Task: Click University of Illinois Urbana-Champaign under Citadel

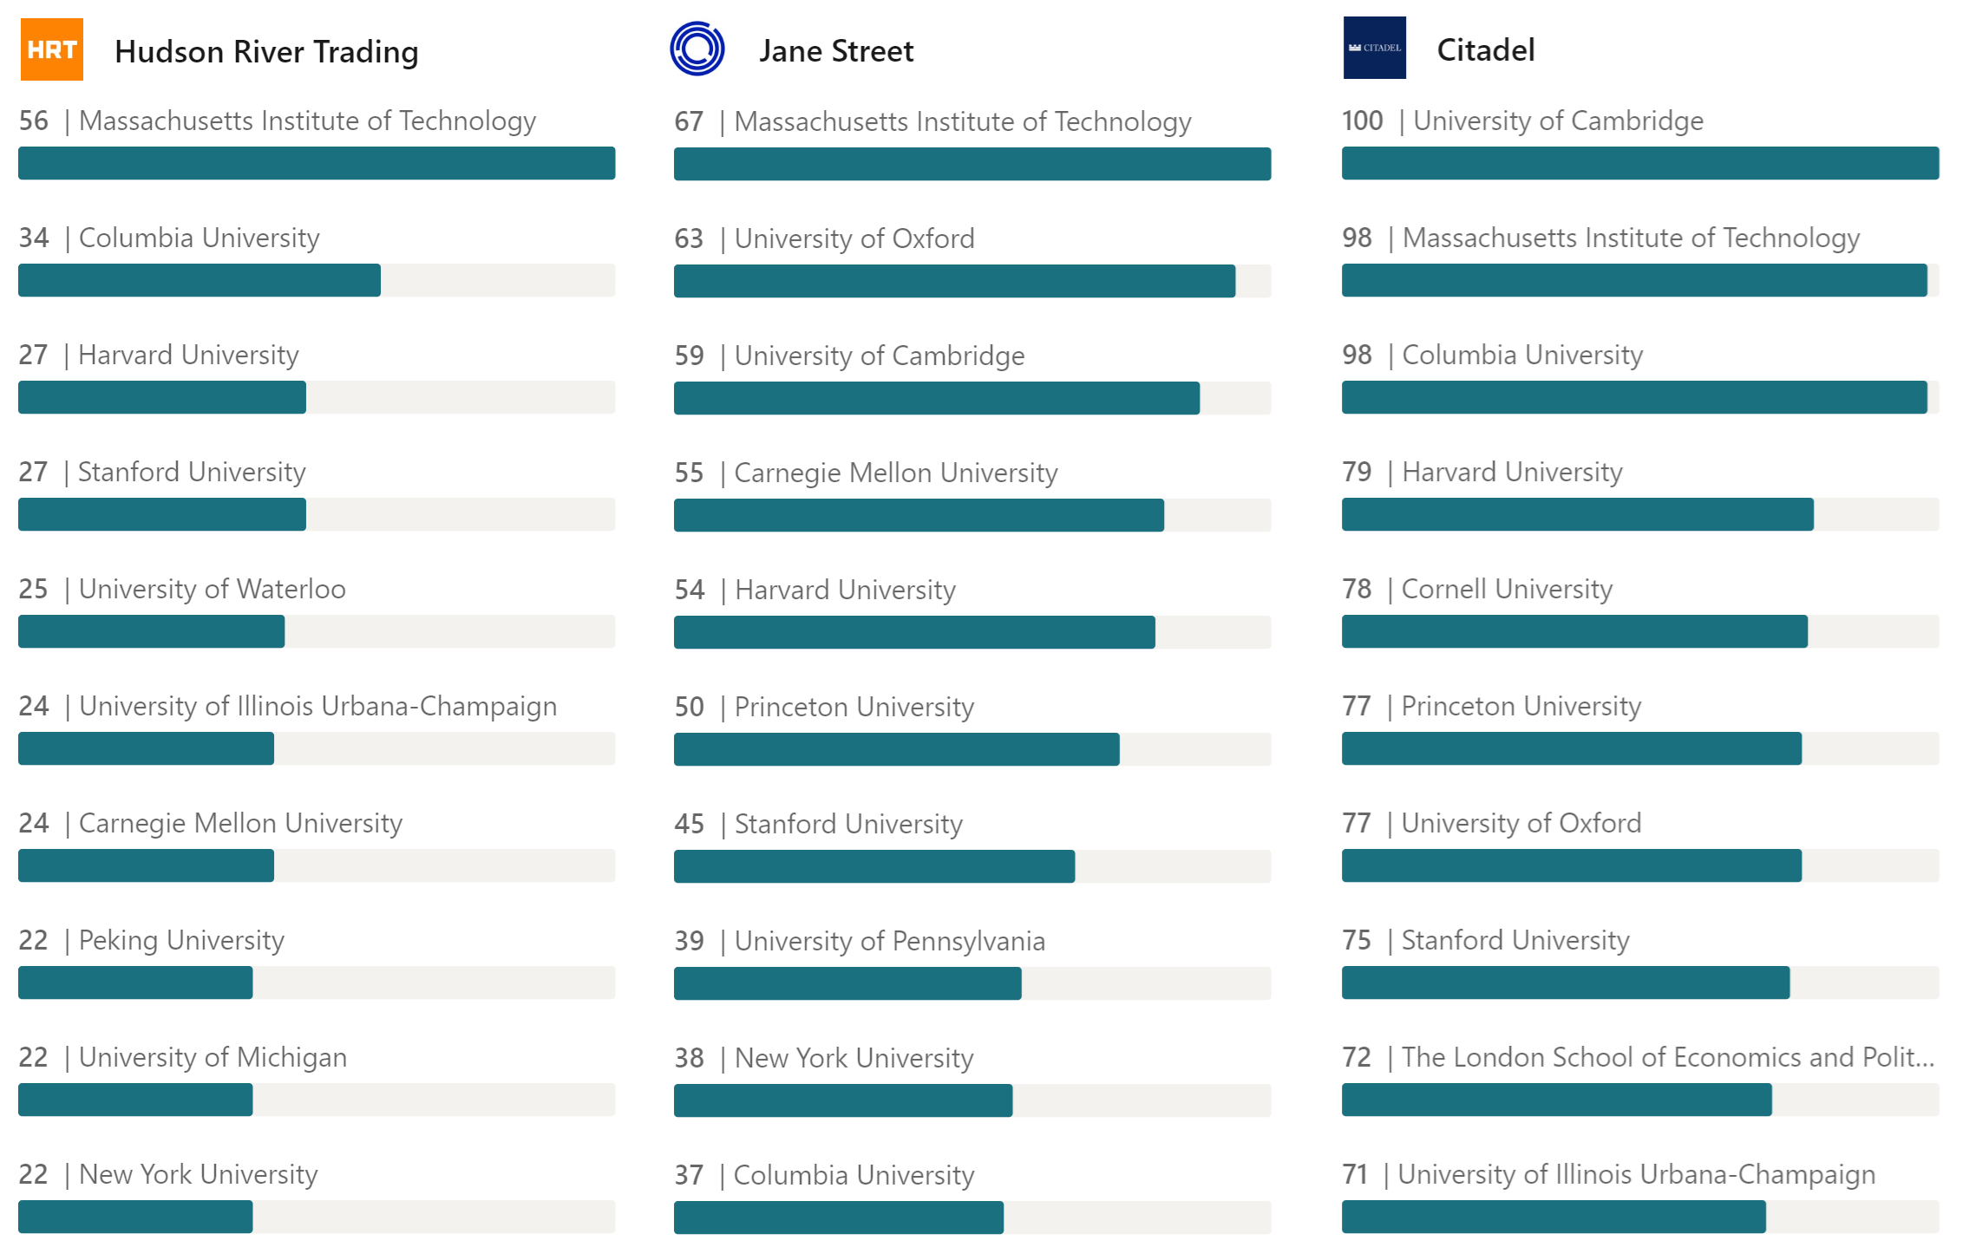Action: tap(1636, 1174)
